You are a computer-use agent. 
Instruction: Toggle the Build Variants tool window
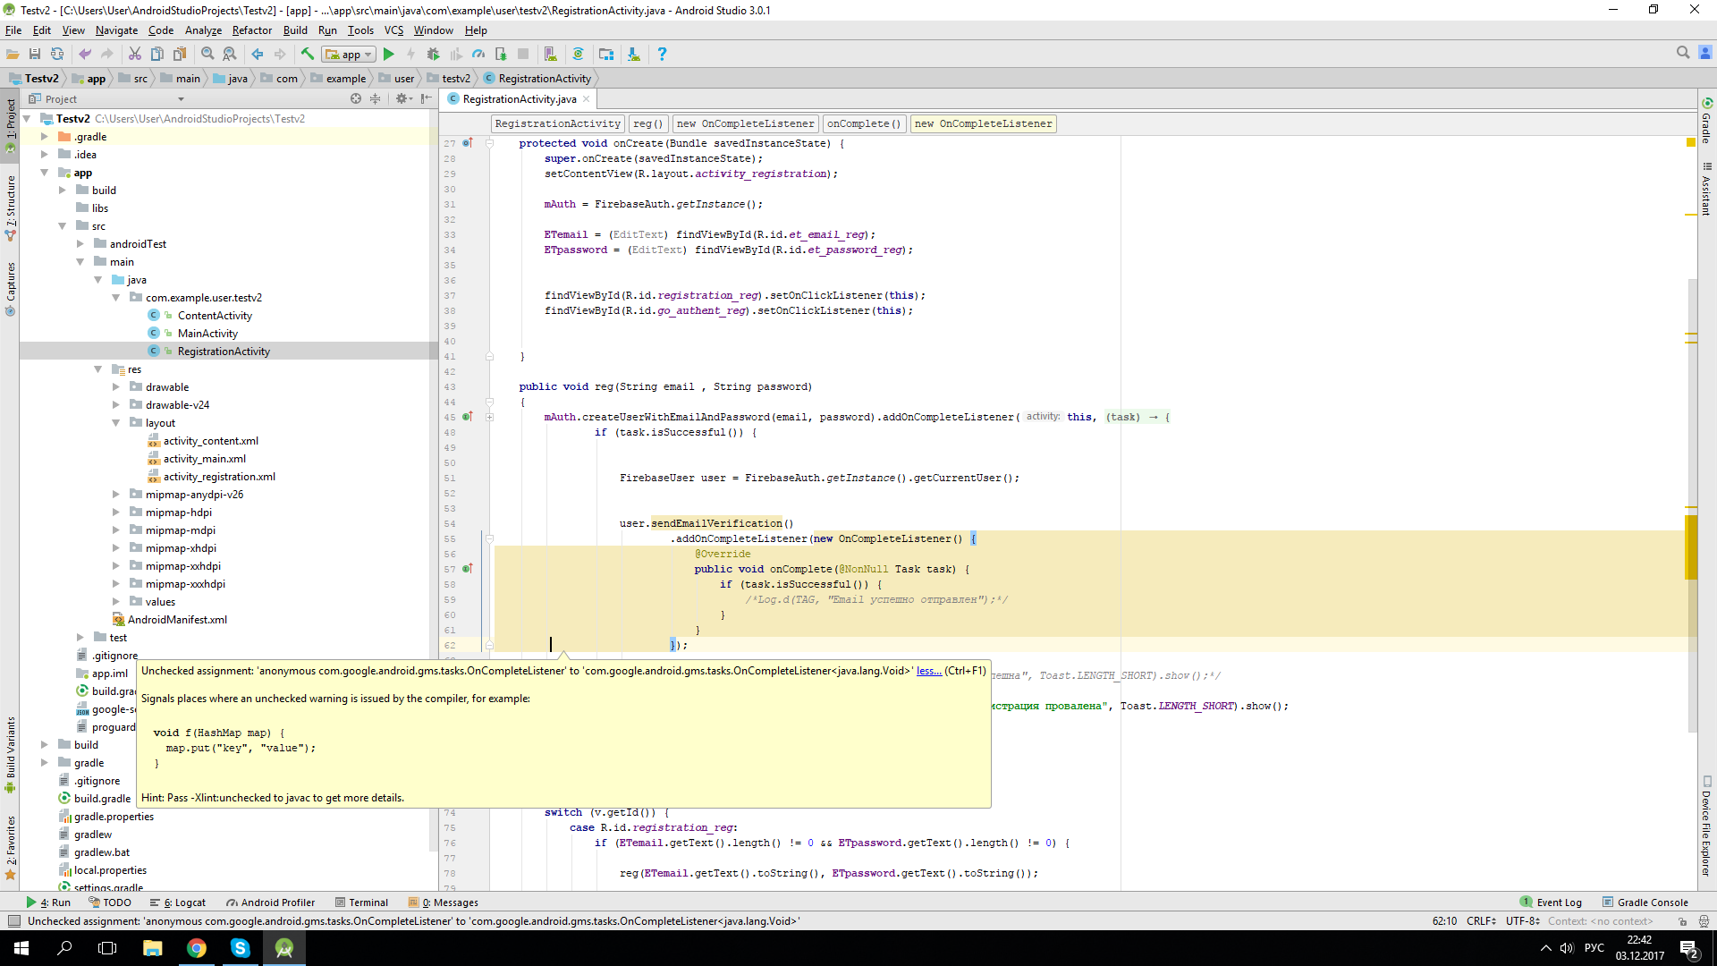pyautogui.click(x=10, y=754)
